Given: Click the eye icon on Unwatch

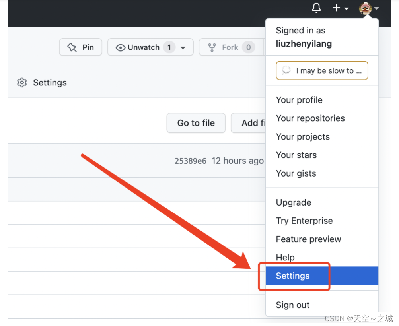Looking at the screenshot, I should [x=121, y=48].
